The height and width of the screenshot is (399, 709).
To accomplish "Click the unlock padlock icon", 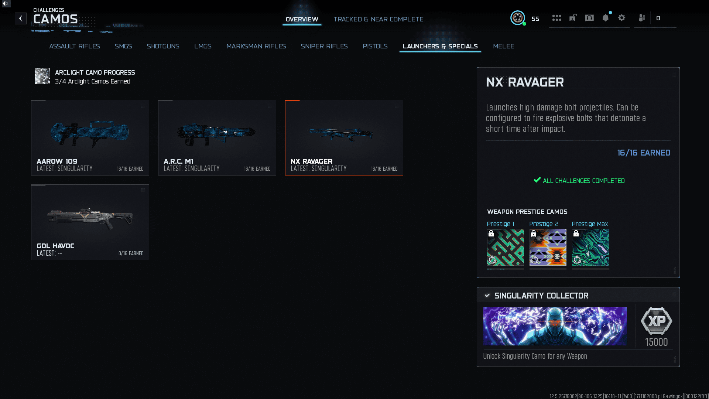I will click(x=573, y=18).
